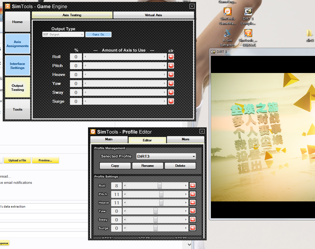The width and height of the screenshot is (315, 249).
Task: Click the SimTools Game Engine logo icon
Action: point(8,6)
